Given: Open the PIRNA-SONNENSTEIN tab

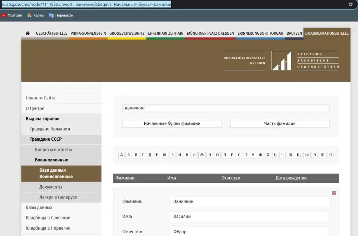Looking at the screenshot, I should tap(88, 33).
